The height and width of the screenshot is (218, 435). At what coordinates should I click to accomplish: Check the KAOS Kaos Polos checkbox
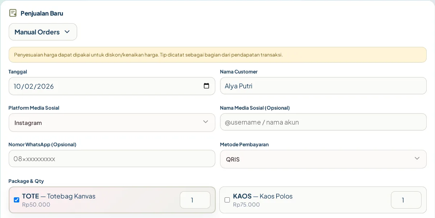(227, 200)
